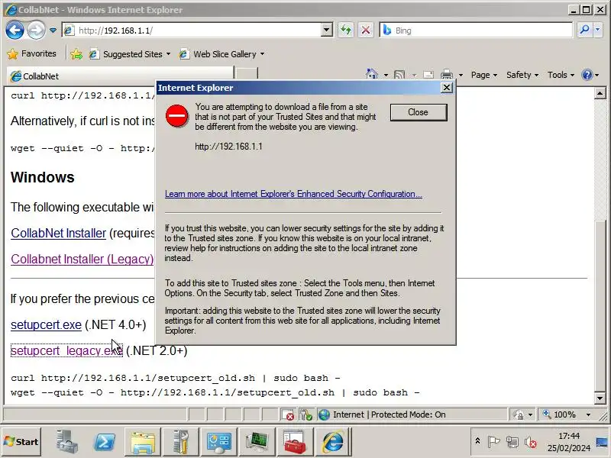611x458 pixels.
Task: Click the RSS Feeds icon
Action: (x=399, y=75)
